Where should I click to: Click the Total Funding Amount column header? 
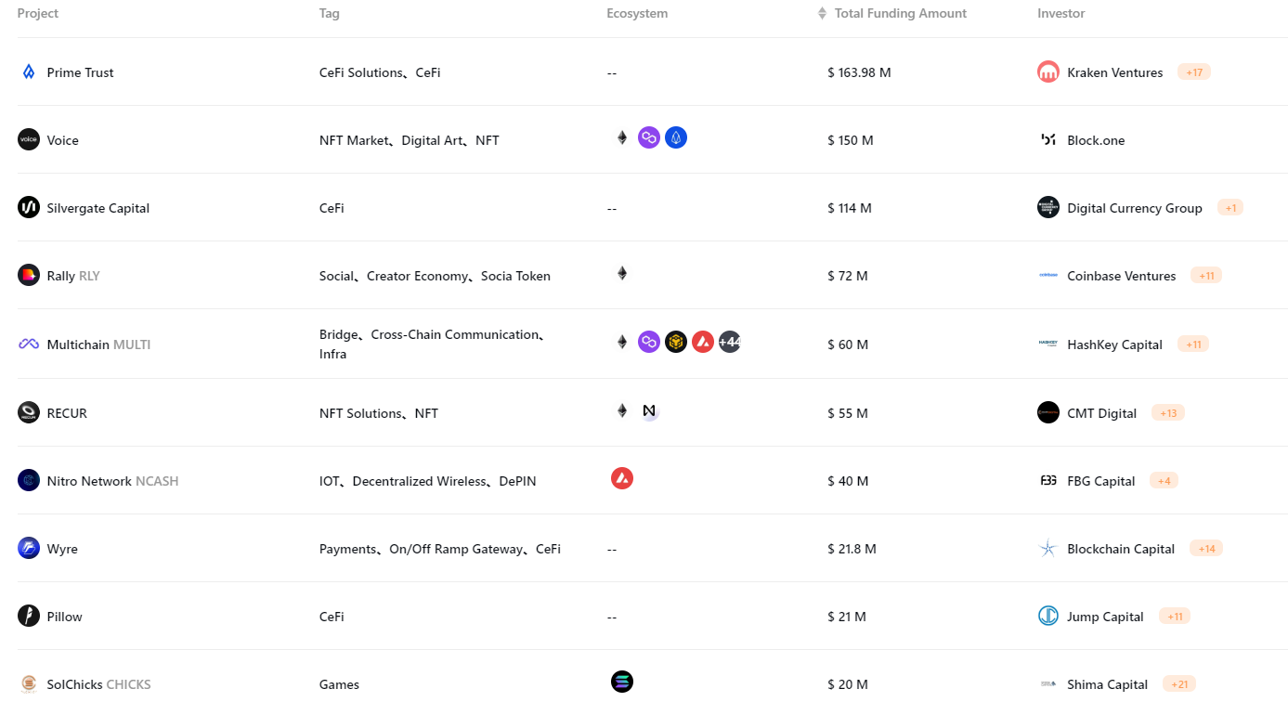click(x=901, y=14)
